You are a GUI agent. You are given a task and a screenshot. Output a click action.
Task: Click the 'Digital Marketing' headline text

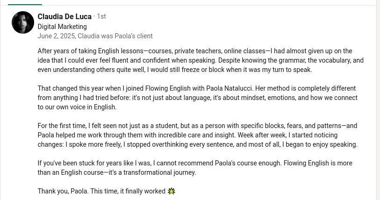click(x=62, y=27)
